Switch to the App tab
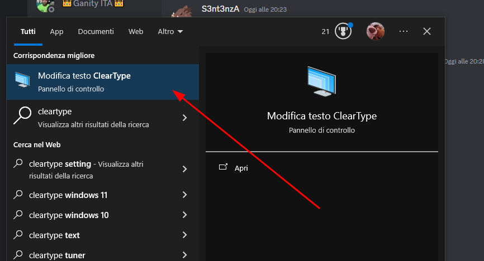This screenshot has width=484, height=261. 57,31
